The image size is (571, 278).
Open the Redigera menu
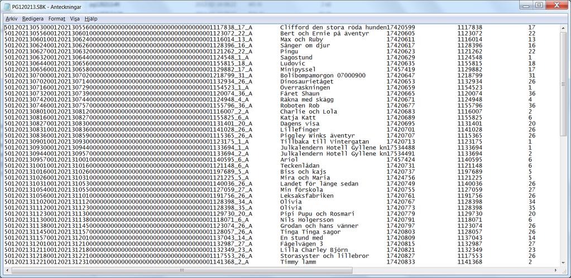tap(33, 18)
